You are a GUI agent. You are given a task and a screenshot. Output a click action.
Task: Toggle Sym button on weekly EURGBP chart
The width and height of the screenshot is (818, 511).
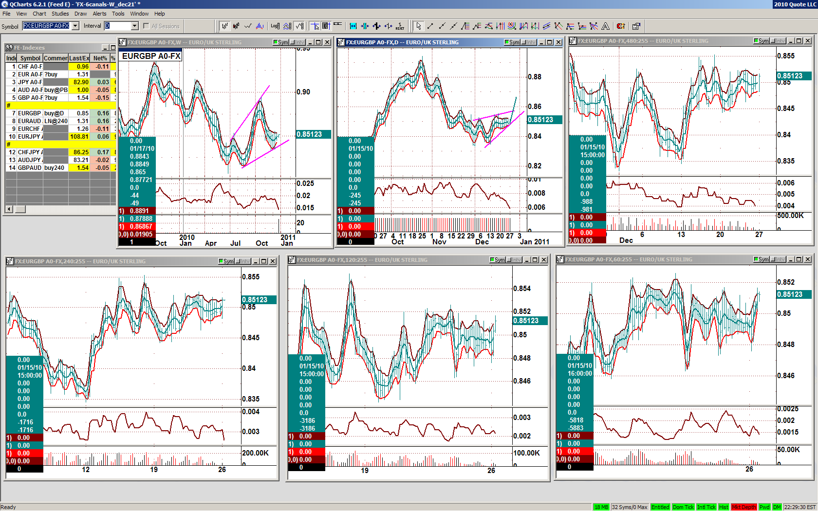[x=281, y=42]
